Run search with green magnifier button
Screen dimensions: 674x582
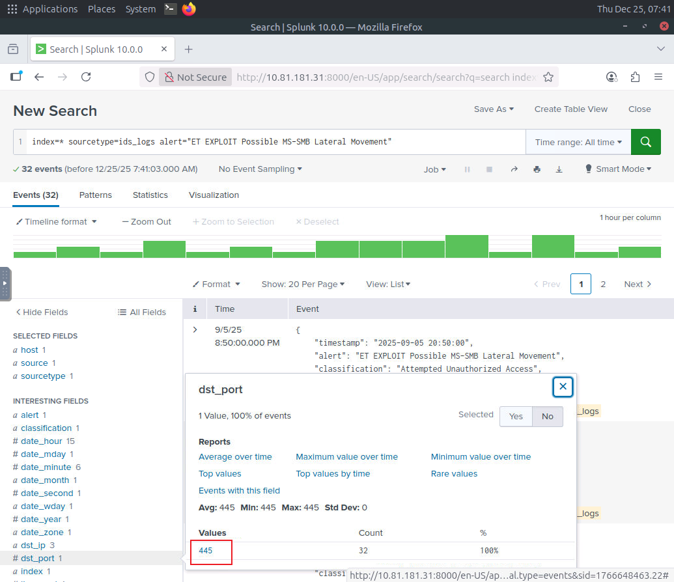645,142
